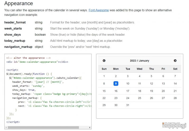Select January 17 in the calendar
The width and height of the screenshot is (189, 131).
[128, 91]
